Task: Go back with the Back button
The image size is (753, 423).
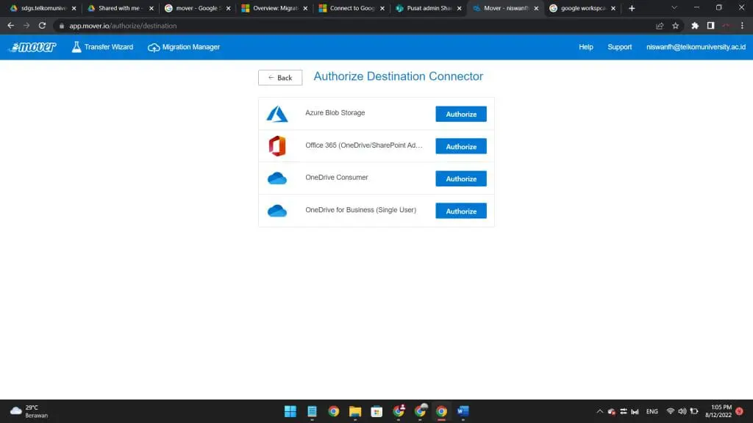Action: coord(280,78)
